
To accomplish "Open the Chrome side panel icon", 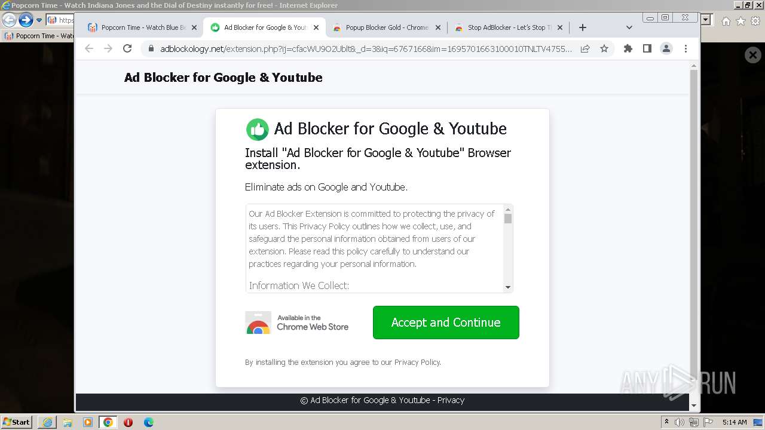I will pyautogui.click(x=647, y=48).
